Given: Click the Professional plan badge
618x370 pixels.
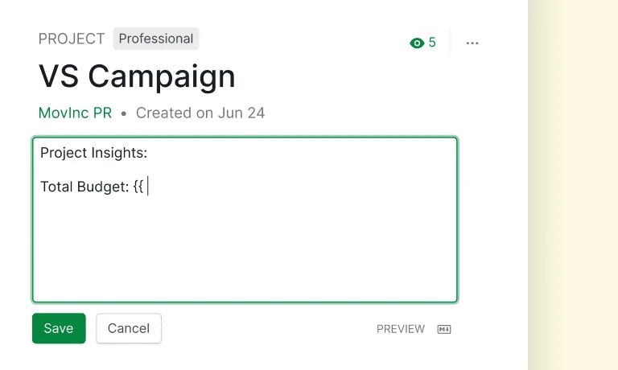Looking at the screenshot, I should pyautogui.click(x=155, y=39).
